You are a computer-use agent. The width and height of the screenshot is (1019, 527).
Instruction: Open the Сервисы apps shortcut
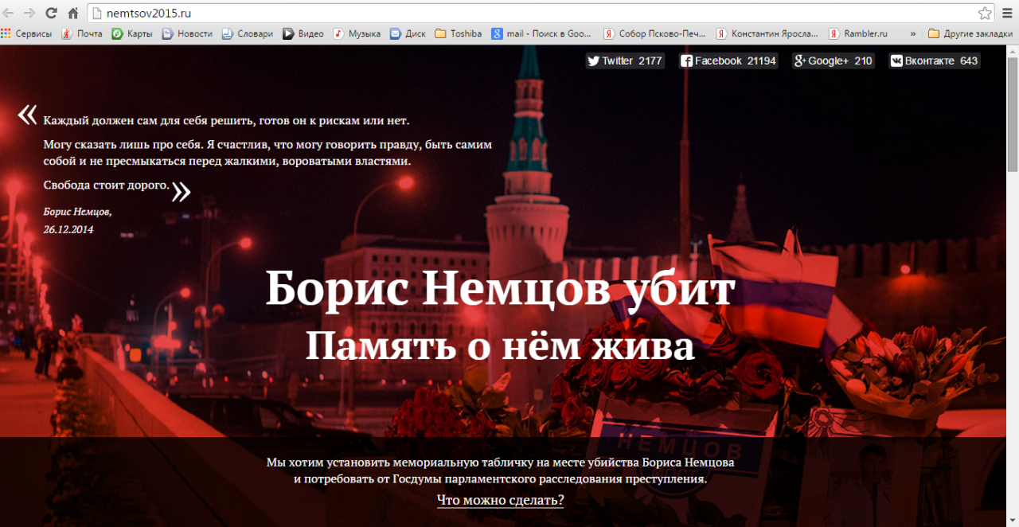tap(27, 33)
